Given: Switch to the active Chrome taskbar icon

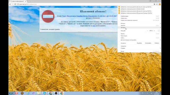Looking at the screenshot, I should point(62,93).
